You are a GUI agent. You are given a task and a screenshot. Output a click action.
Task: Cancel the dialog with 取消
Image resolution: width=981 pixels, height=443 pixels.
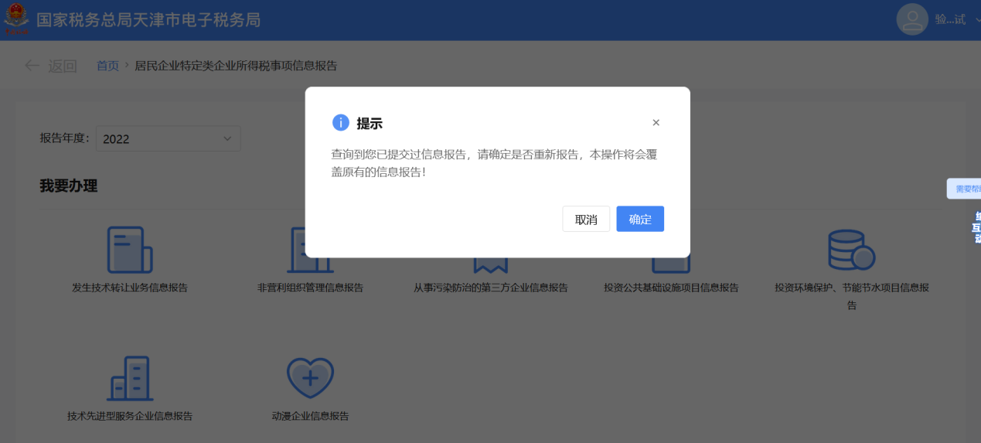(x=586, y=219)
